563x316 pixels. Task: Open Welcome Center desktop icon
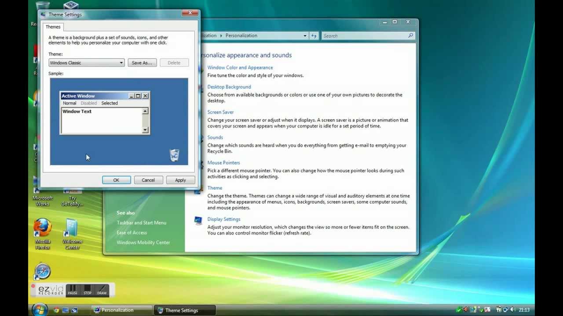point(72,234)
